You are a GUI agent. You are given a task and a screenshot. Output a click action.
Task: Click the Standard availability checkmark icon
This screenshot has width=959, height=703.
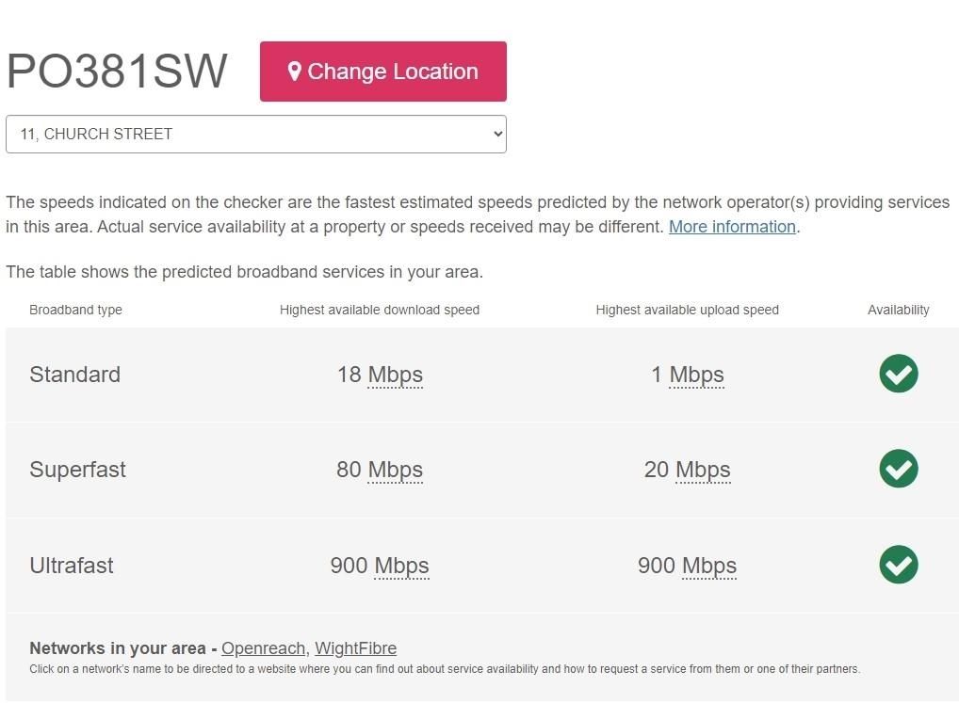tap(898, 374)
